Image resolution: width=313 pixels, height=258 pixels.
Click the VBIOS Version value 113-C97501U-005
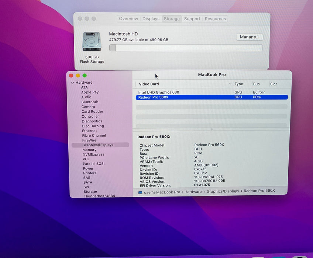coord(209,181)
